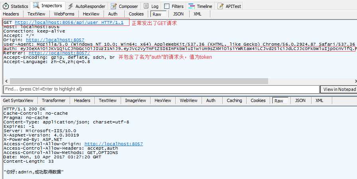Switch to the ImageView tab

[x=135, y=100]
